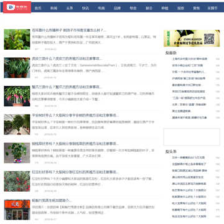Viewport: 224px width, 224px height.
Task: Click the date under the 苍耳 article
Action: tap(50, 49)
